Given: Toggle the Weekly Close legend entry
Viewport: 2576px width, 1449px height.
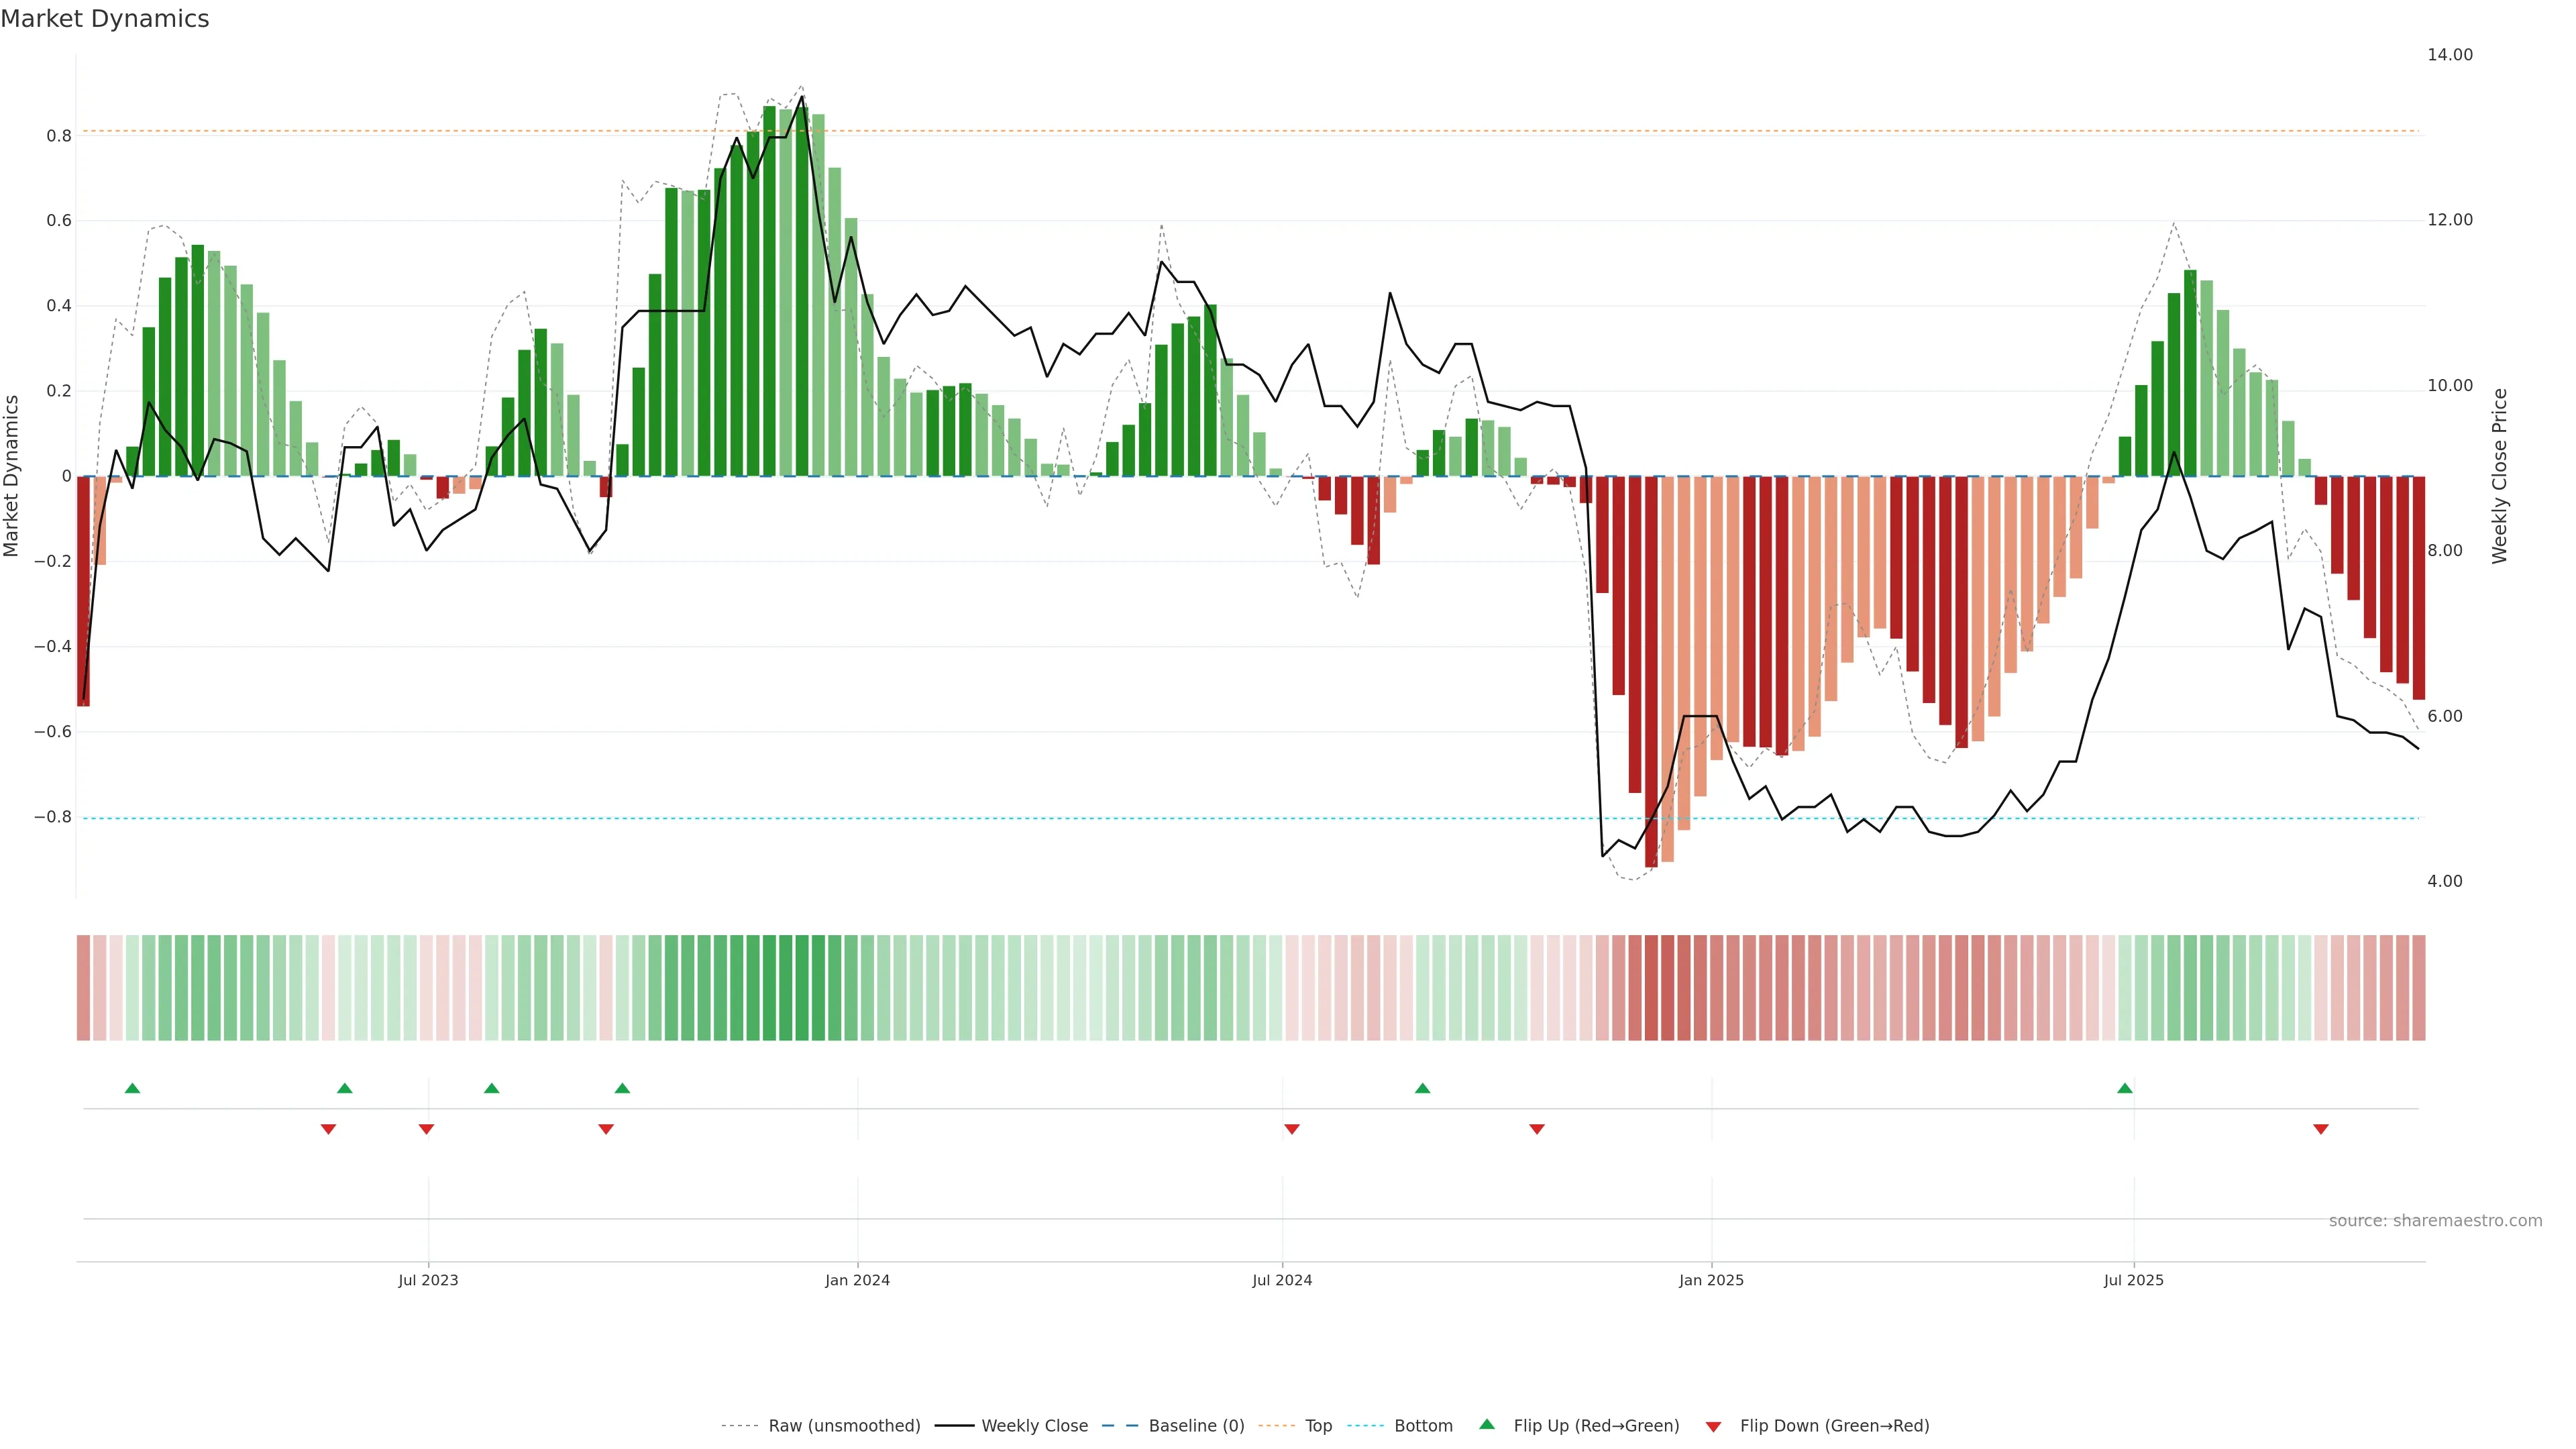Looking at the screenshot, I should point(1034,1426).
